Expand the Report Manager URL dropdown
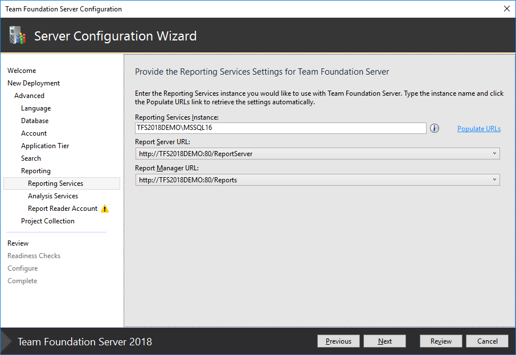Screen dimensions: 516x355 tap(494, 180)
